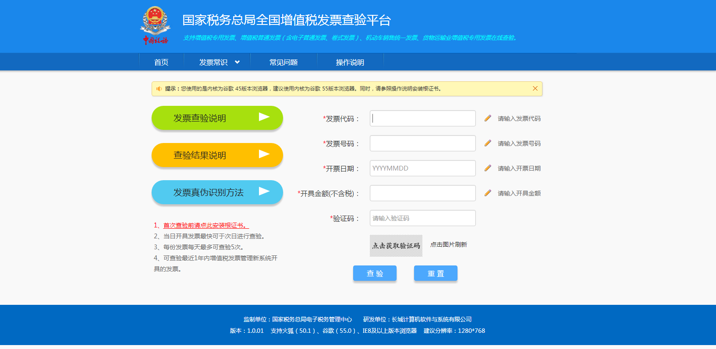The width and height of the screenshot is (716, 349).
Task: Expand the 发票常识 dropdown chevron
Action: (x=237, y=62)
